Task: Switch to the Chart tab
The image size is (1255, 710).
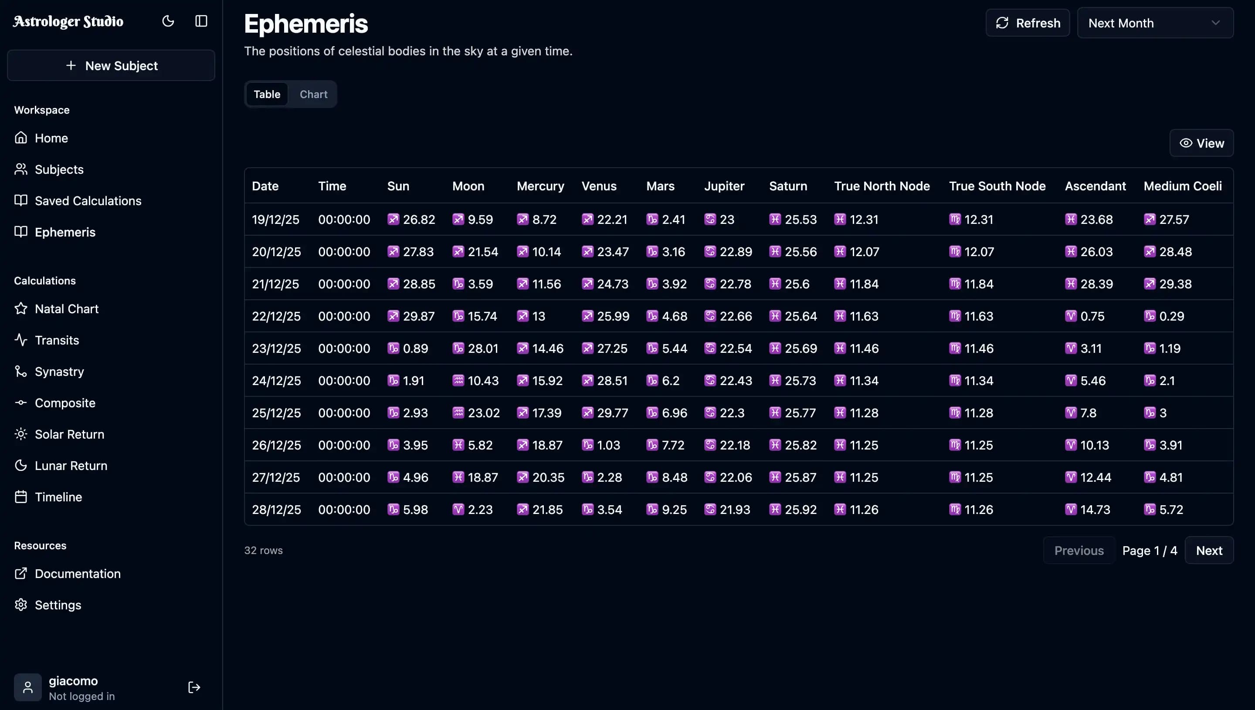Action: 313,94
